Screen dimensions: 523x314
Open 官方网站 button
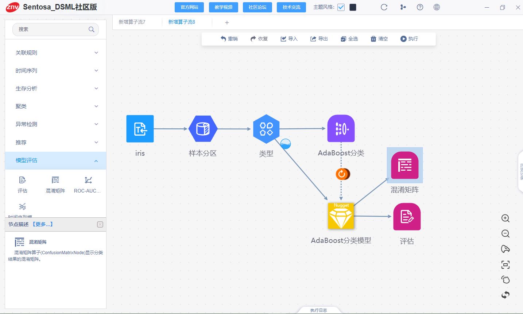190,7
